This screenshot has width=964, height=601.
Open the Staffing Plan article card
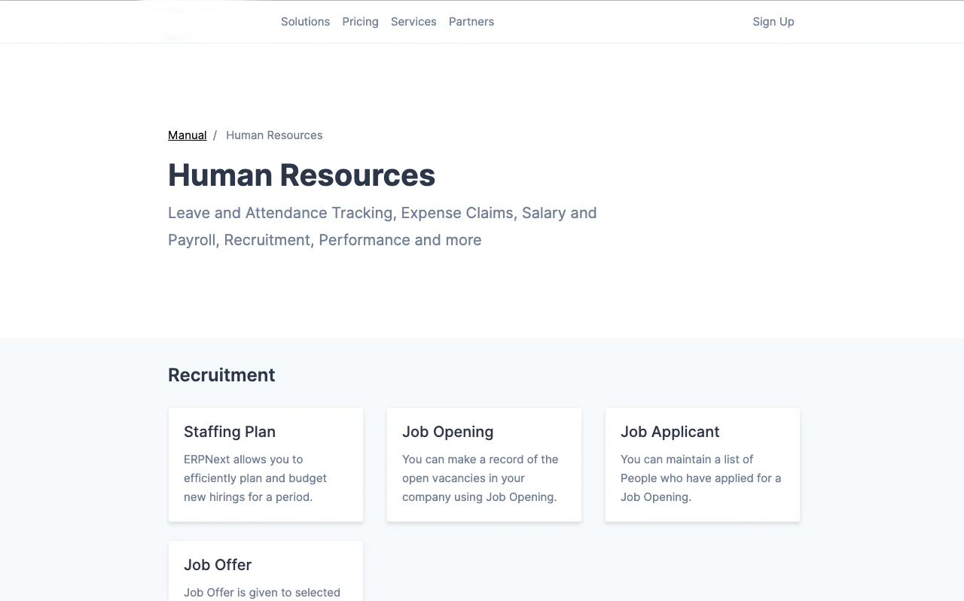pyautogui.click(x=265, y=464)
